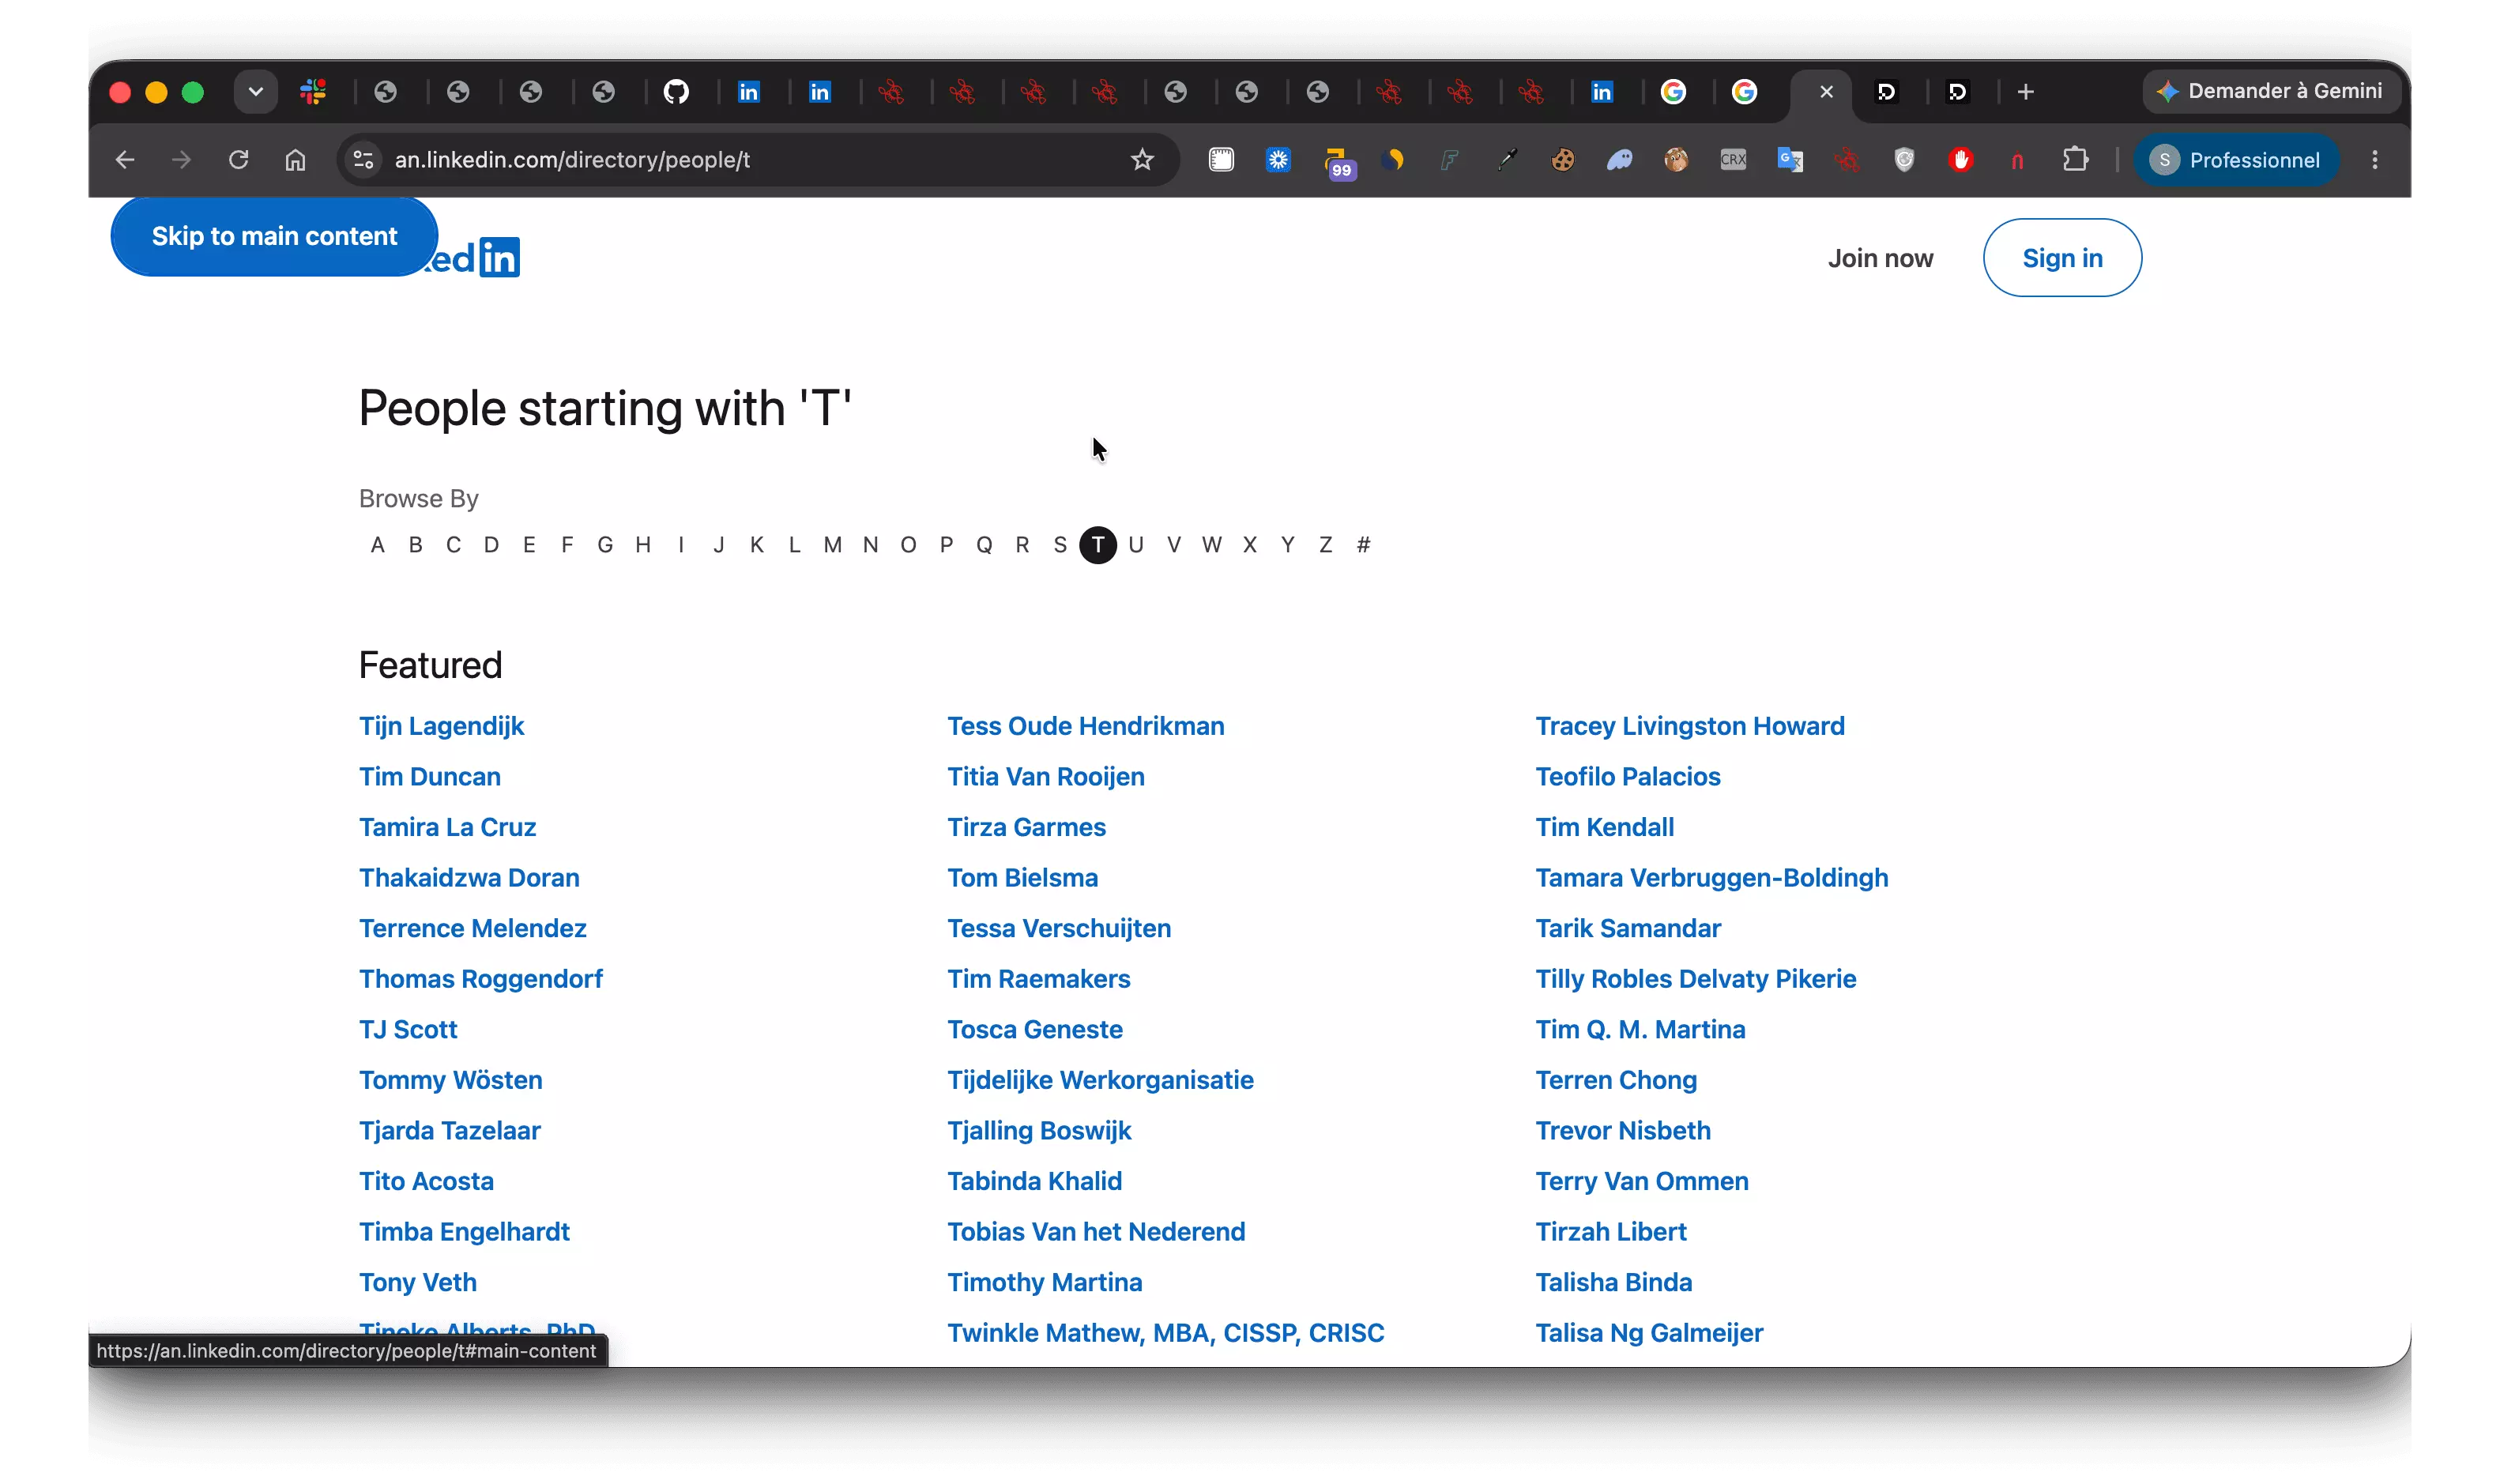Activate the eyedropper color picker extension
Viewport: 2500px width, 1484px height.
pyautogui.click(x=1506, y=160)
